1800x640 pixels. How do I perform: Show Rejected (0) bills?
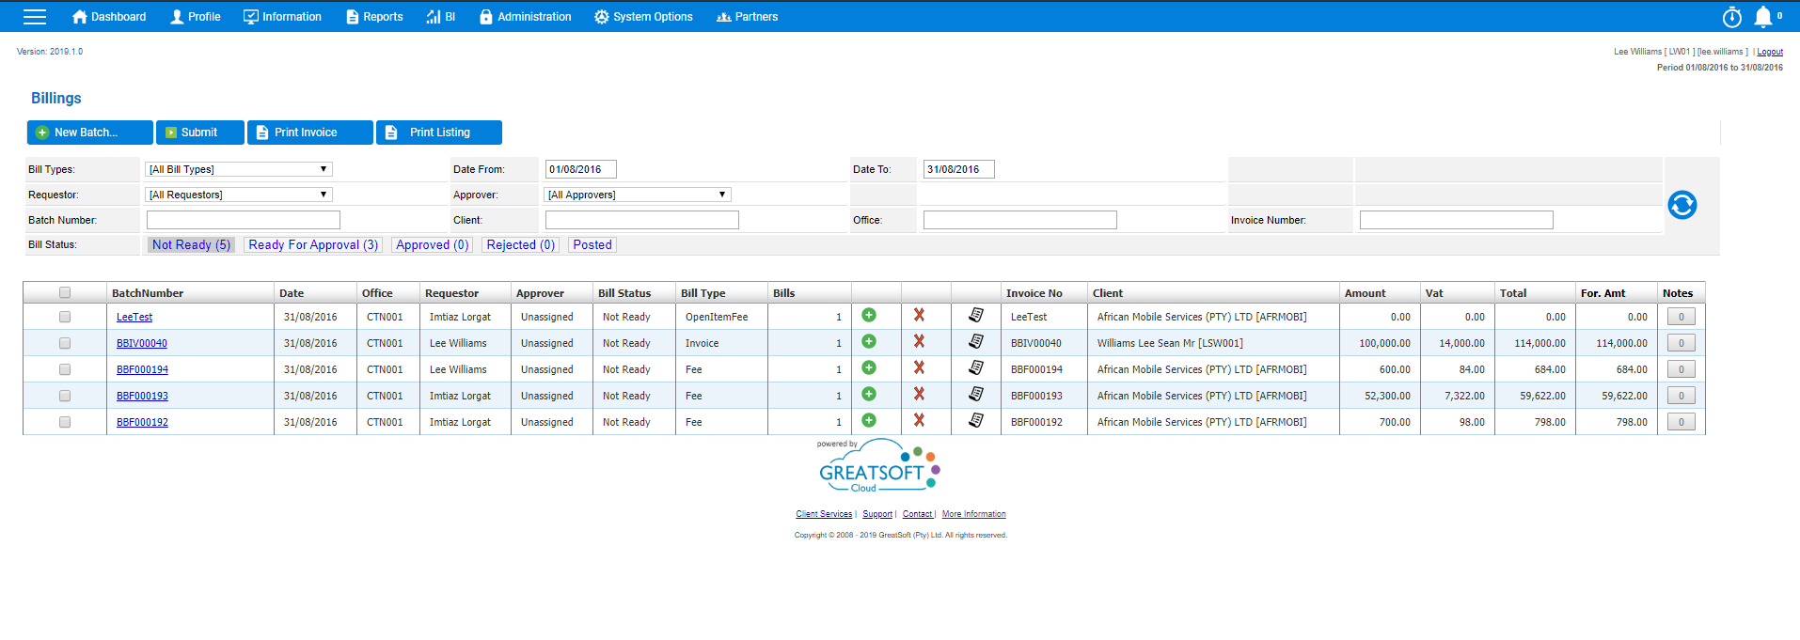[520, 244]
